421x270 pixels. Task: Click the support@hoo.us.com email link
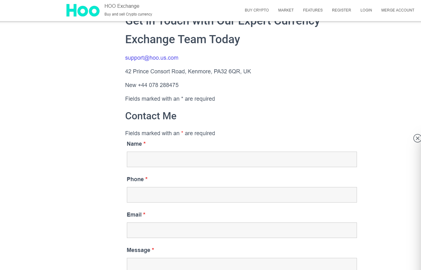pos(152,58)
